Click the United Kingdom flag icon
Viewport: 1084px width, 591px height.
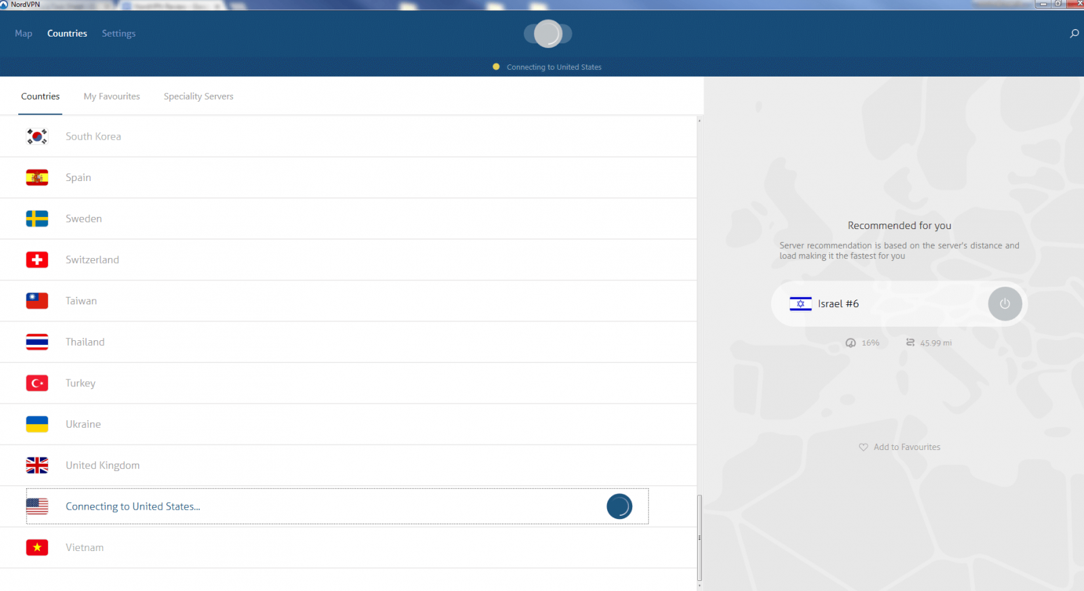click(x=37, y=465)
